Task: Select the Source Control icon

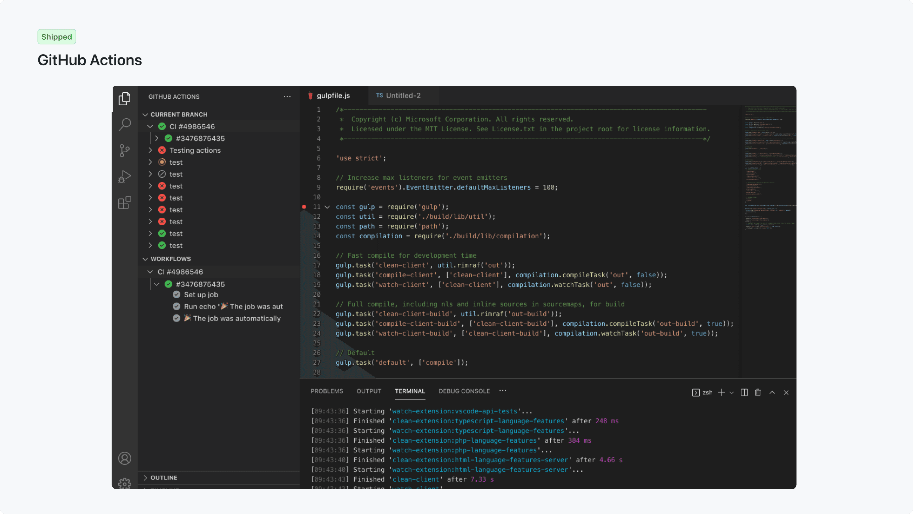Action: [x=125, y=150]
